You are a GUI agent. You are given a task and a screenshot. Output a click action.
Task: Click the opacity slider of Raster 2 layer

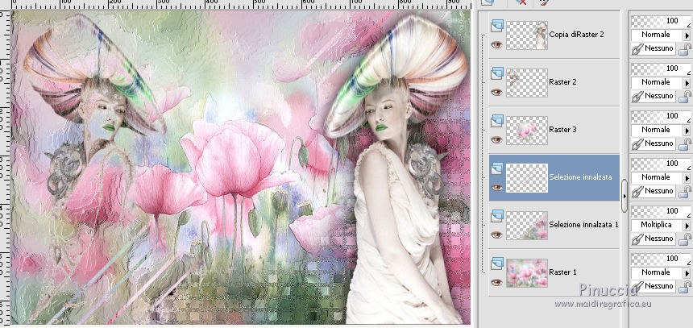pos(661,69)
